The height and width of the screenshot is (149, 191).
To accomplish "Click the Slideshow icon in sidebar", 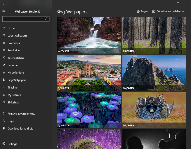I will click(4, 102).
